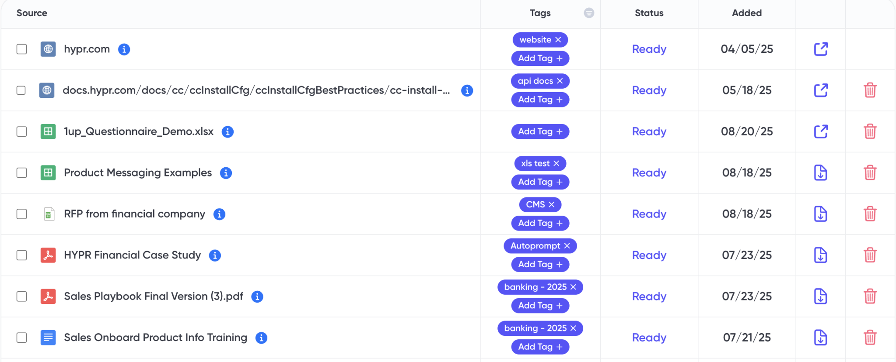896x362 pixels.
Task: Add Tag to hypr.com
Action: tap(540, 59)
